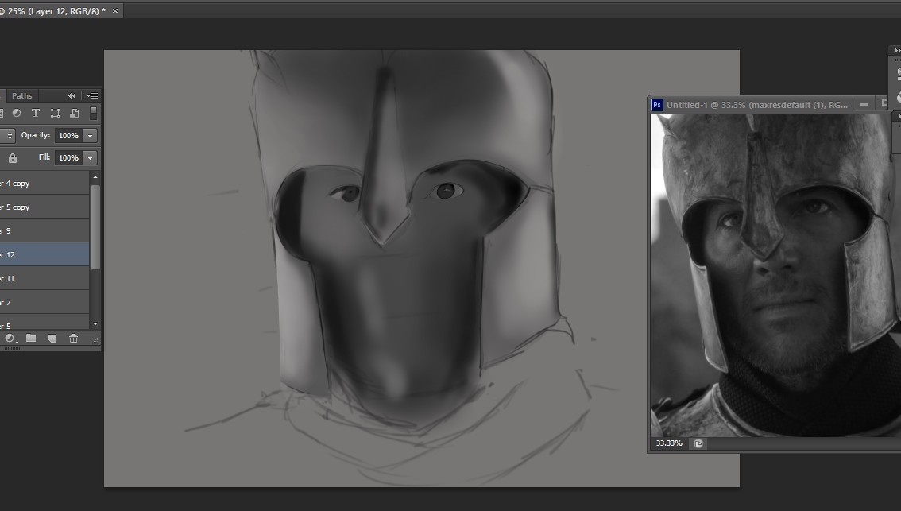Viewport: 901px width, 511px height.
Task: Select the "4 copy" layer row
Action: tap(44, 183)
